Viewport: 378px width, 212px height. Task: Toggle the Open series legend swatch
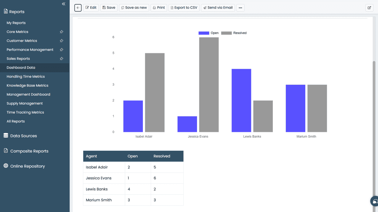click(x=204, y=33)
